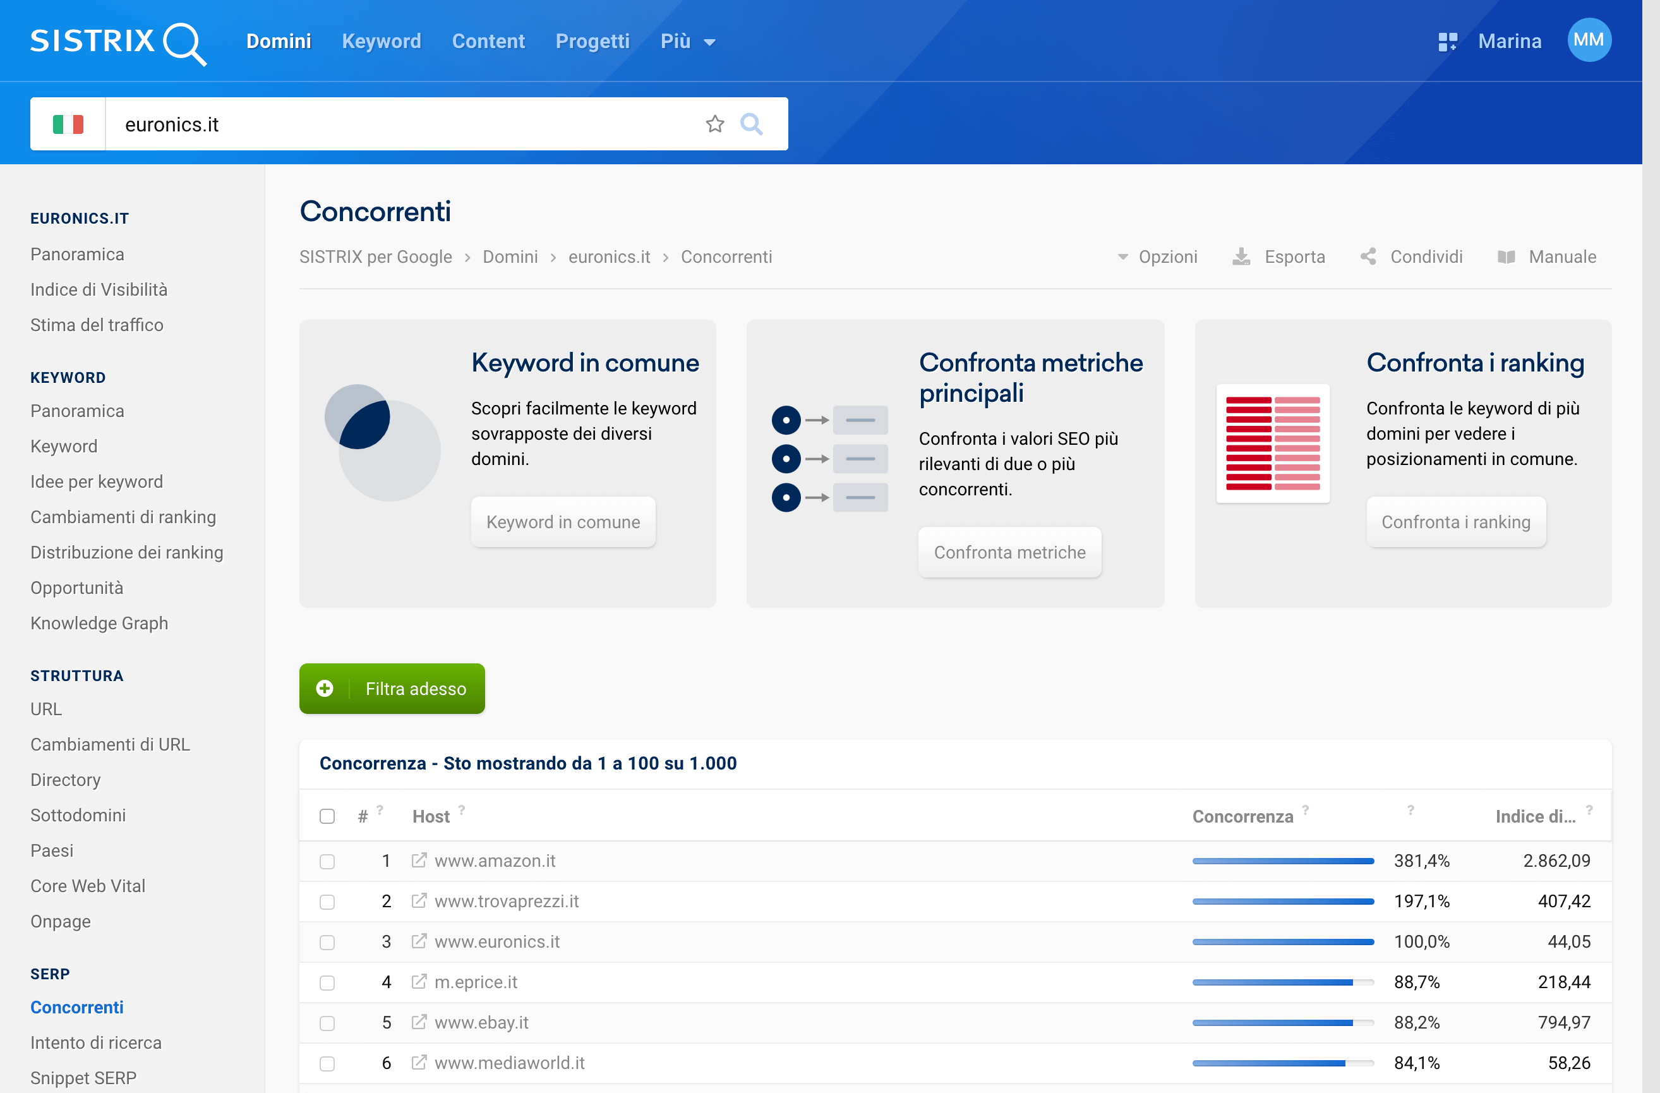Open Idee per keyword in sidebar
This screenshot has height=1093, width=1660.
coord(96,481)
